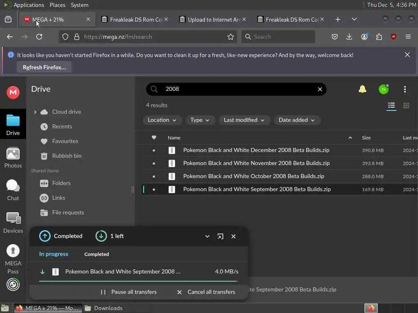Open MEGA Pass in sidebar
Image resolution: width=418 pixels, height=313 pixels.
click(x=13, y=259)
